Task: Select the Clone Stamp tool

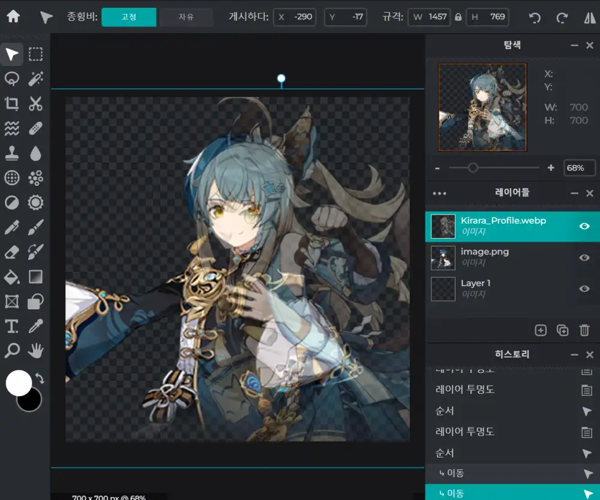Action: (x=11, y=153)
